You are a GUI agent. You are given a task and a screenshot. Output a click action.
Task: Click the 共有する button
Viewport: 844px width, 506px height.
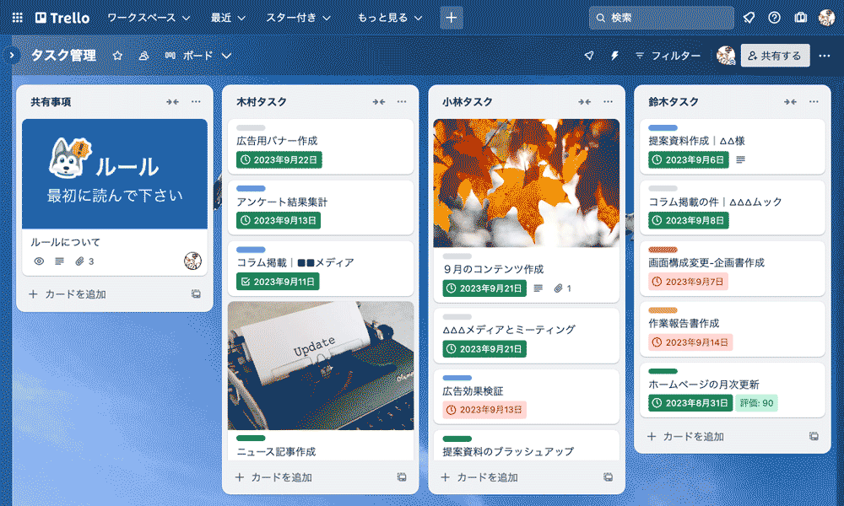point(775,56)
